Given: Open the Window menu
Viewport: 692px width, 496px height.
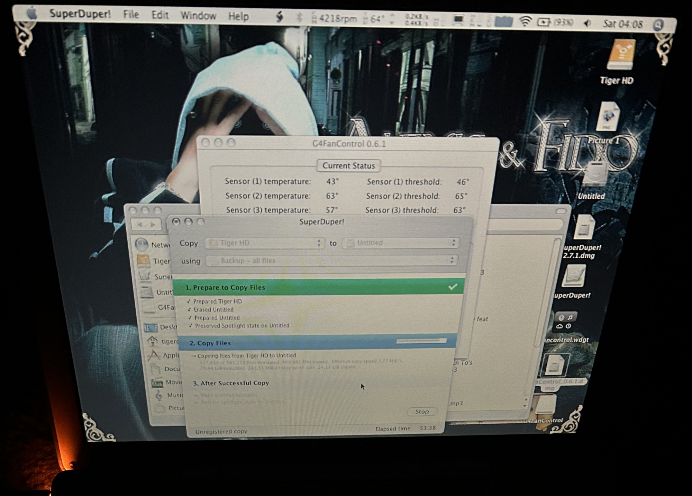Looking at the screenshot, I should [x=198, y=16].
